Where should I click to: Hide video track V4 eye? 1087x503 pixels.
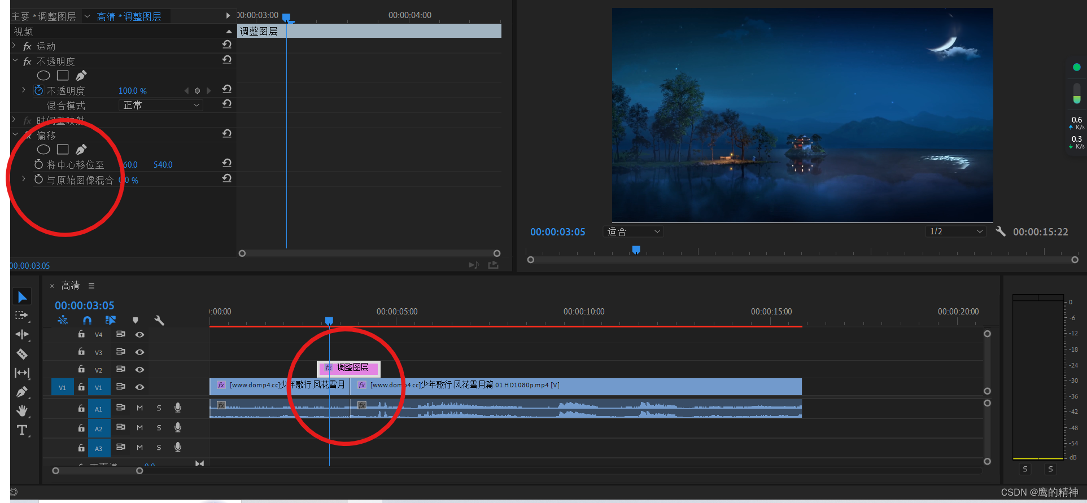click(139, 335)
